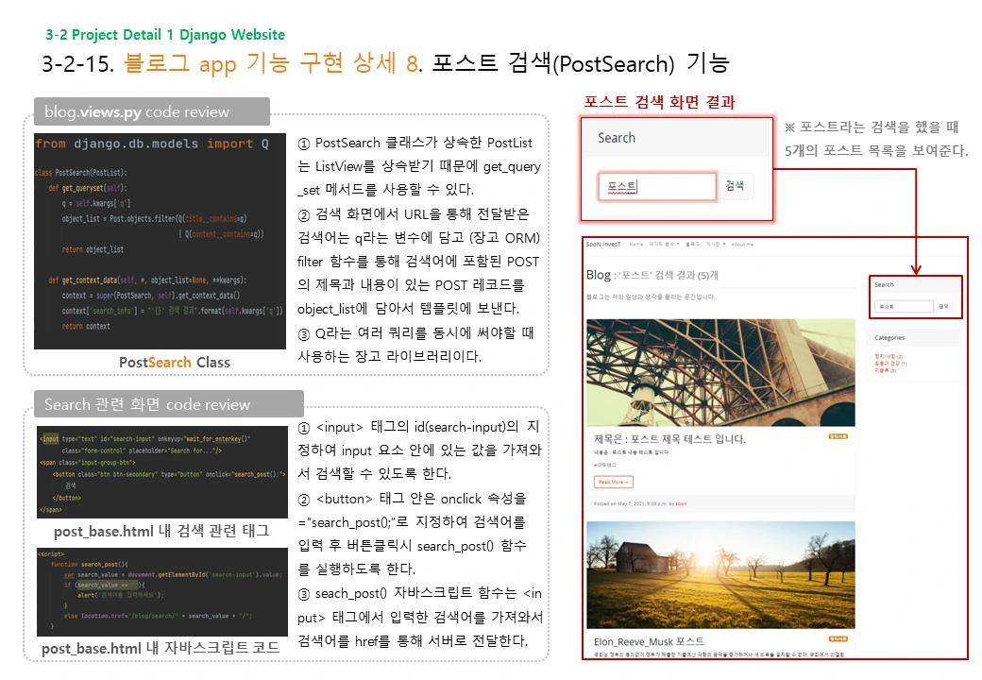
Task: Click the orange category badge on first post
Action: pos(838,436)
